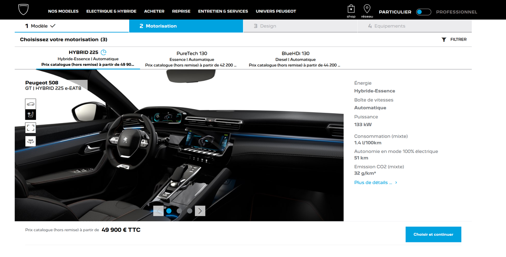
Task: Click '32 g/km*' CO2 value
Action: pos(365,173)
